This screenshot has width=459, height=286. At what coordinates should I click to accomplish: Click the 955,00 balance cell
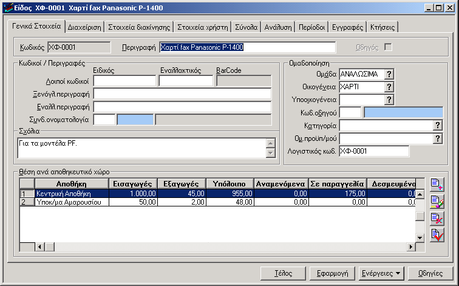click(229, 194)
